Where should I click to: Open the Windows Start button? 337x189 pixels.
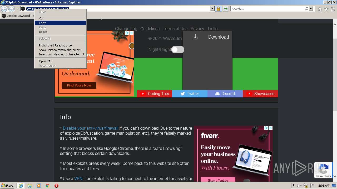pos(7,186)
